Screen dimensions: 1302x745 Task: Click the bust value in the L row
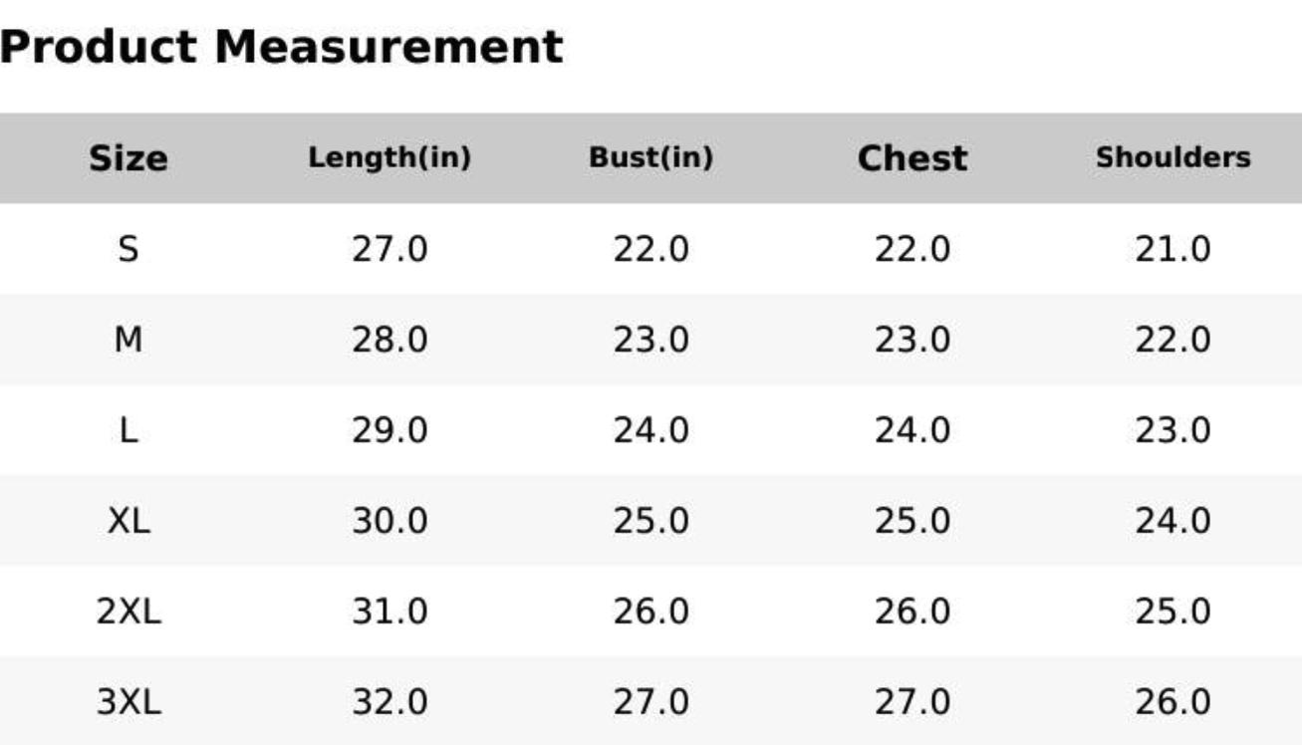tap(651, 431)
